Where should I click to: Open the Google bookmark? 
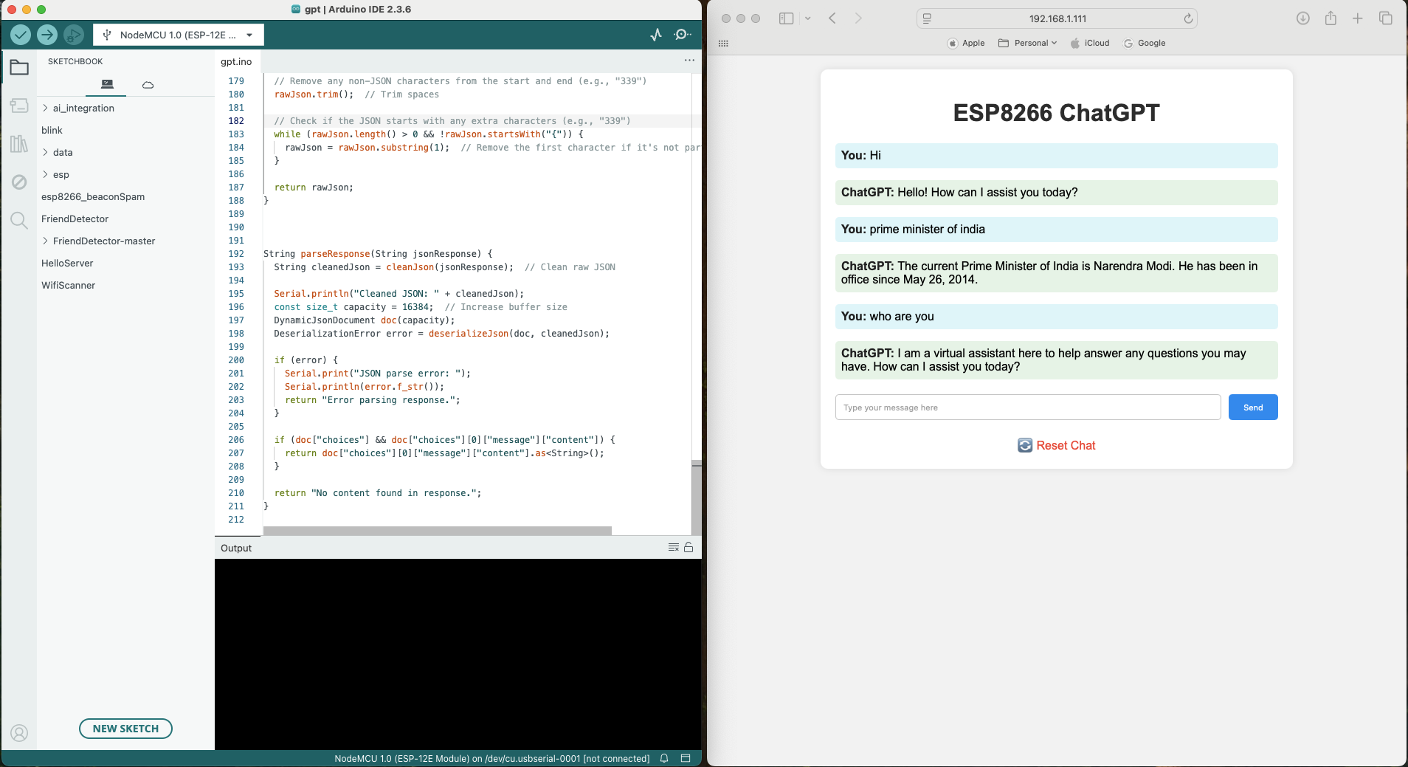[x=1145, y=43]
